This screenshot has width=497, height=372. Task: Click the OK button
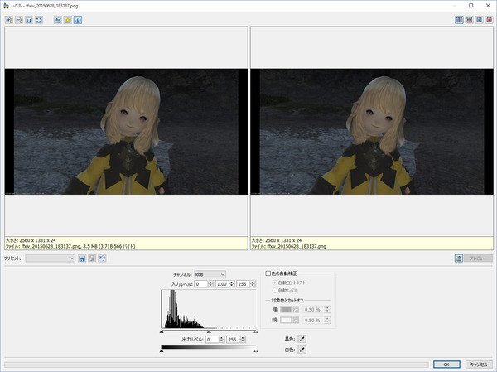coord(446,365)
